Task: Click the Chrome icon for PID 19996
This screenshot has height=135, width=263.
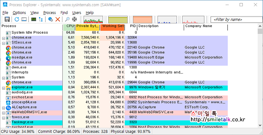Action: coord(9,63)
